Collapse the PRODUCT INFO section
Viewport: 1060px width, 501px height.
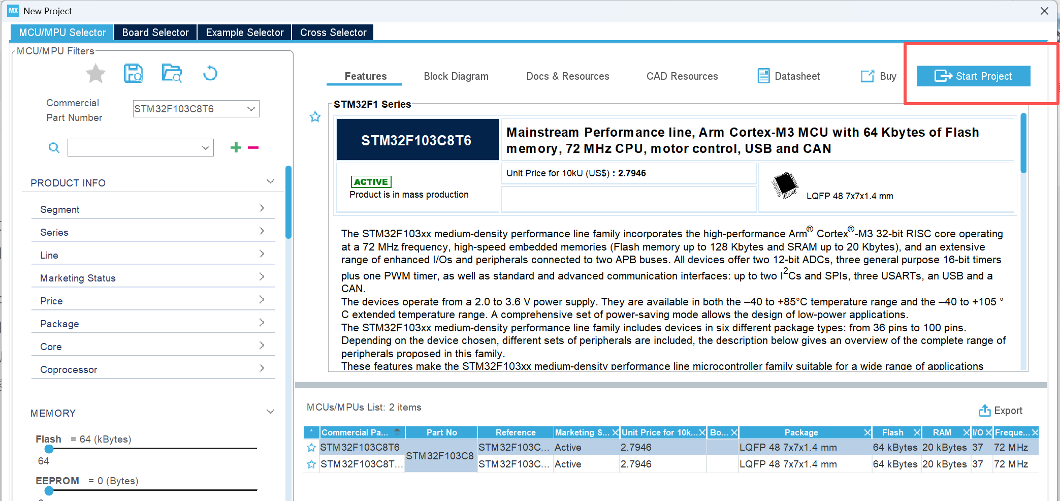click(x=271, y=181)
